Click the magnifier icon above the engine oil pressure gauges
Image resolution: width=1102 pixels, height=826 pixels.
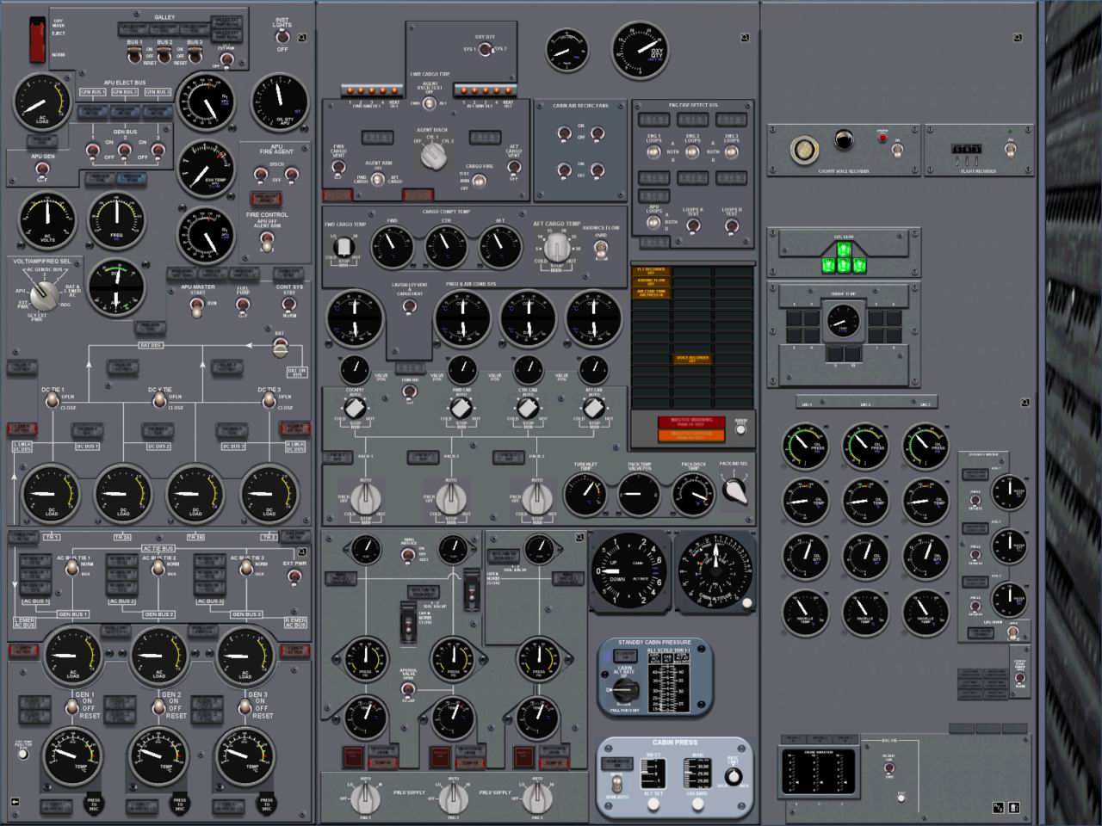(x=1025, y=402)
